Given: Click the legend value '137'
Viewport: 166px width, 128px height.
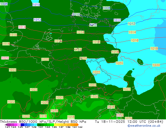Looking at the screenshot, I should (61, 127).
